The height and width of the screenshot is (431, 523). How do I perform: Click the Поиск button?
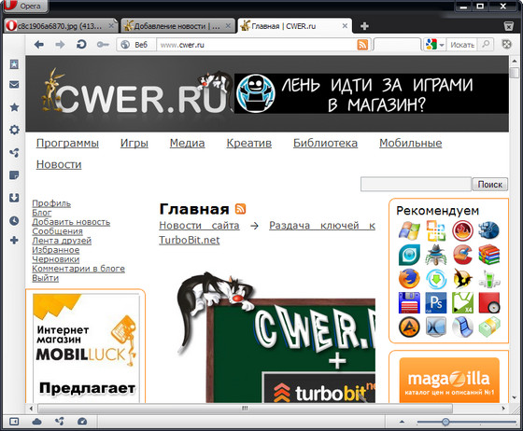click(490, 184)
